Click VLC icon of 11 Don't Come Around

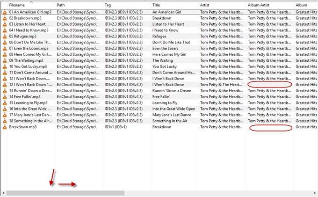tap(5, 73)
